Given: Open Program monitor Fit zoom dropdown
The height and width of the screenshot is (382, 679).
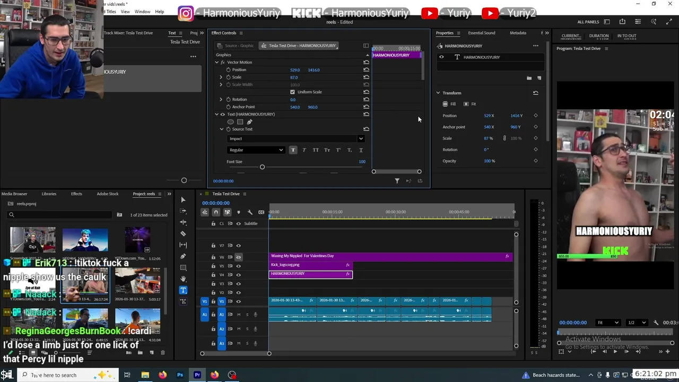Looking at the screenshot, I should pos(608,323).
